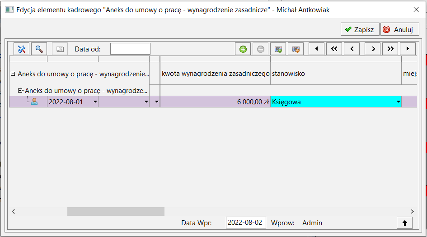Go to the next record chevron
The image size is (427, 237).
point(372,49)
